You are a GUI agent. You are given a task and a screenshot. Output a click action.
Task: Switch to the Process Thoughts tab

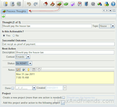[x=14, y=11]
